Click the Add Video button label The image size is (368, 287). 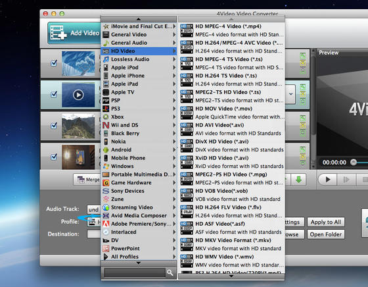[x=85, y=33]
